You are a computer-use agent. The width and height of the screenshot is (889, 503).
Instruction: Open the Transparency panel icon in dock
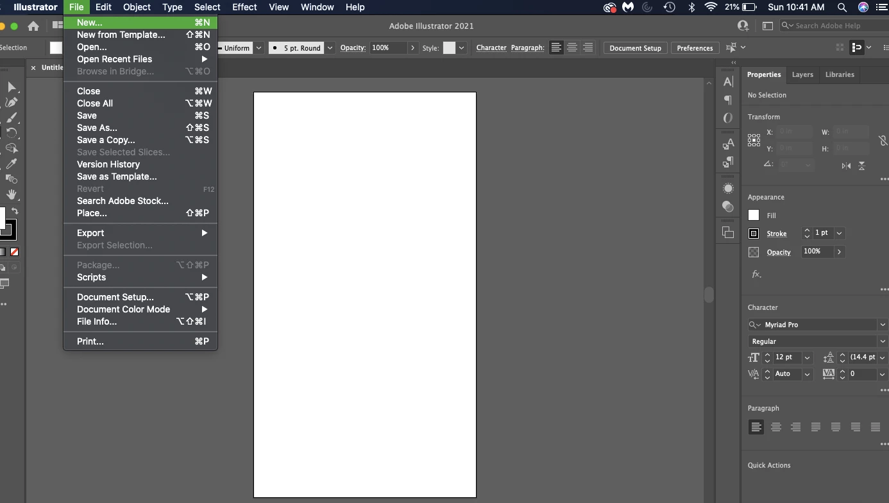728,207
